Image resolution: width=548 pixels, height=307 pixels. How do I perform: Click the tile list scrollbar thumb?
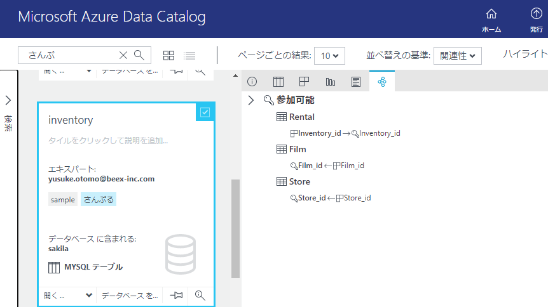click(236, 228)
